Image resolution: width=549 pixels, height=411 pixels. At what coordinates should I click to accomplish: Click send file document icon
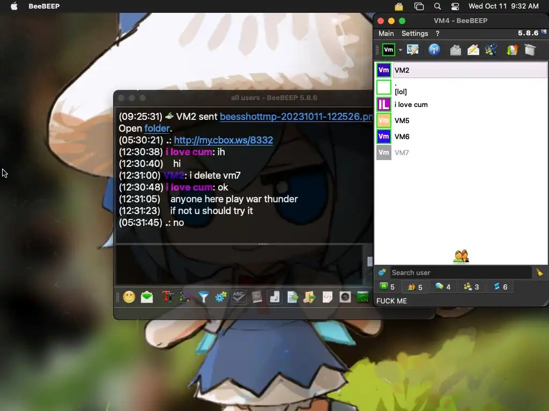click(292, 297)
